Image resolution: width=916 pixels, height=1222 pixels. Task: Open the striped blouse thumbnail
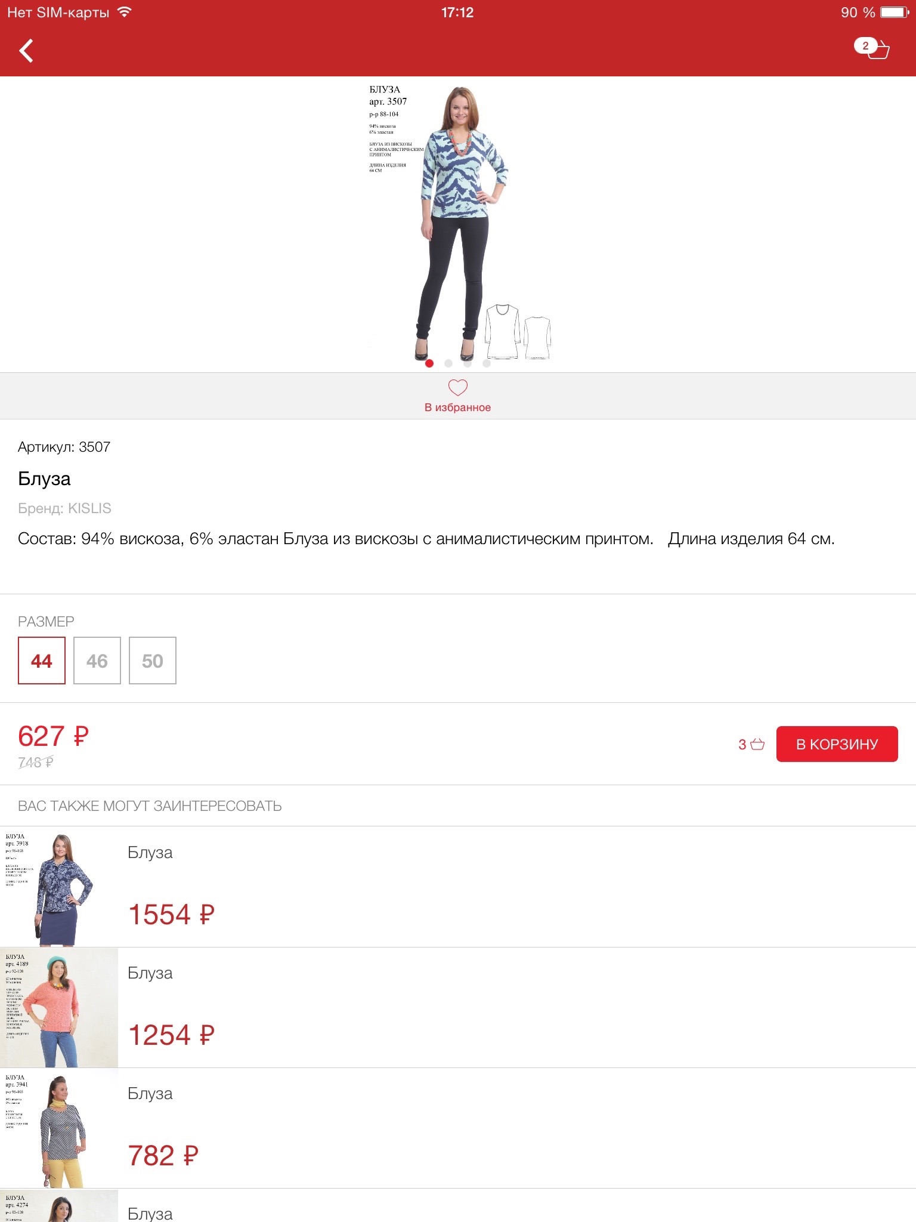(59, 1128)
